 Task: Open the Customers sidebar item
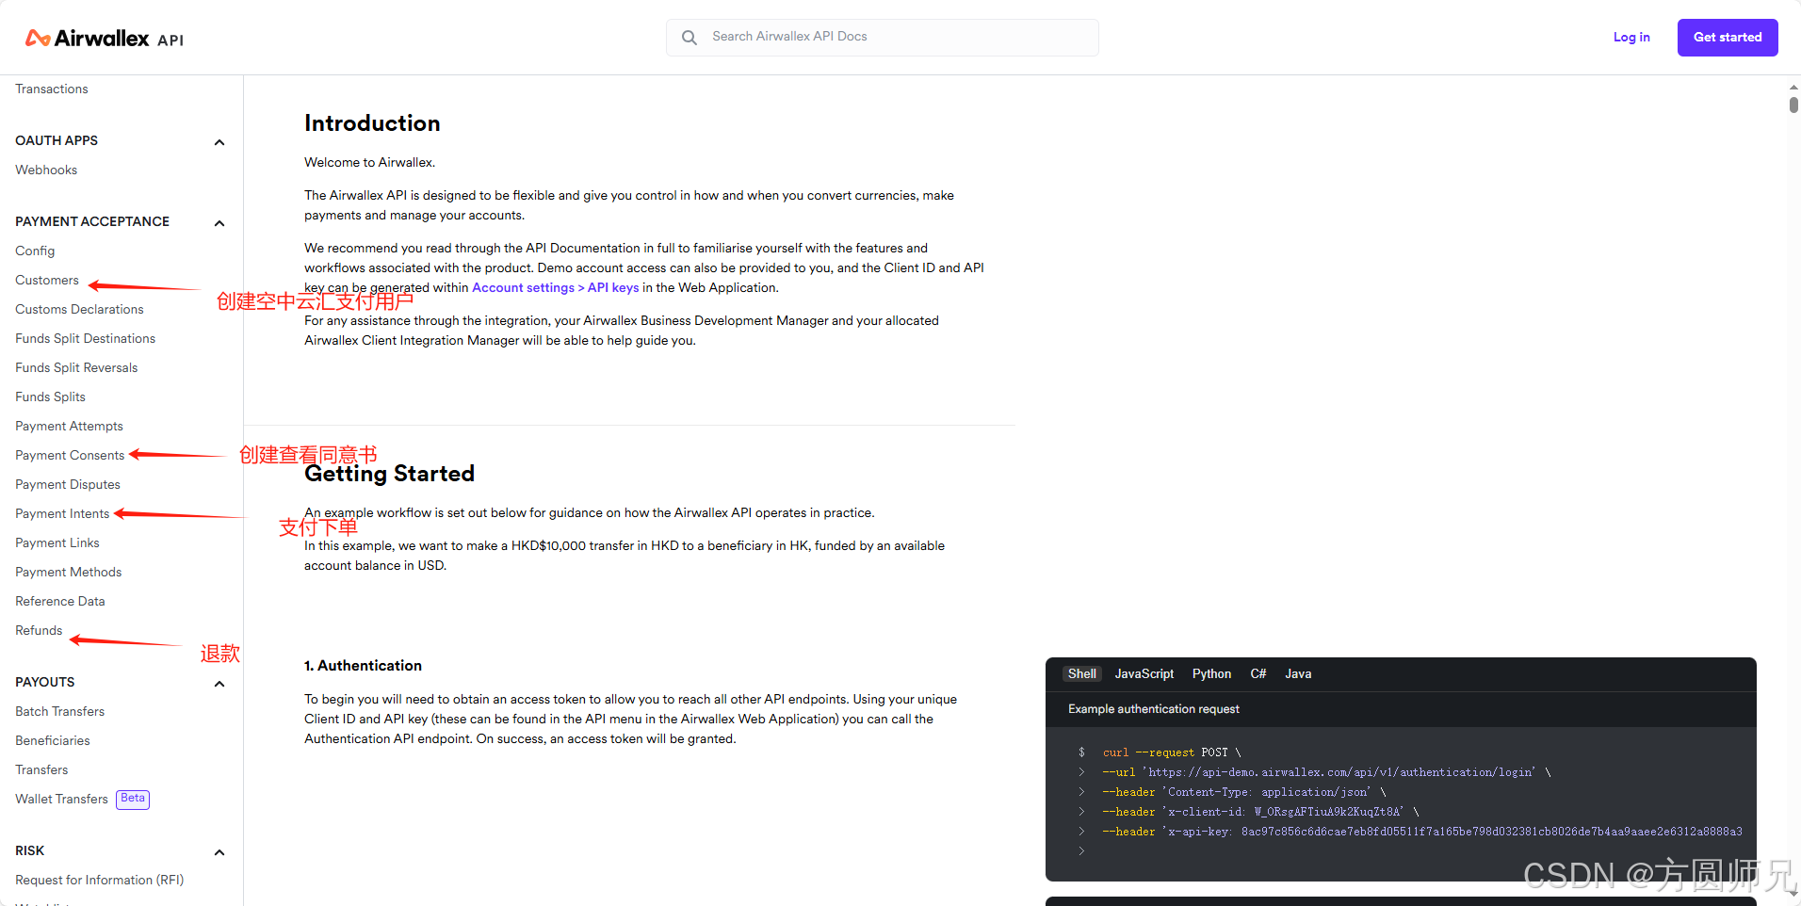click(x=47, y=280)
